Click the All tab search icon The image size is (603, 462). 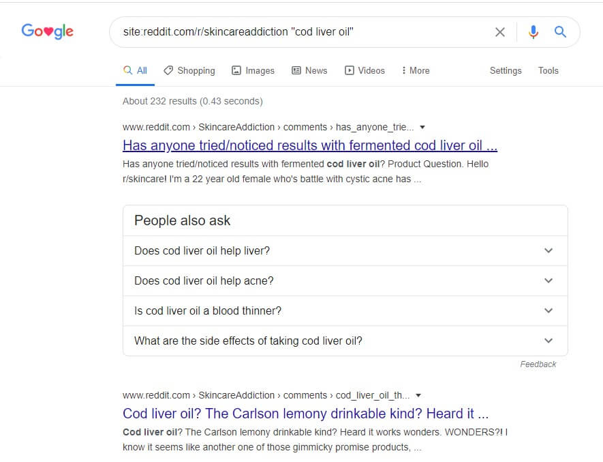click(x=127, y=70)
